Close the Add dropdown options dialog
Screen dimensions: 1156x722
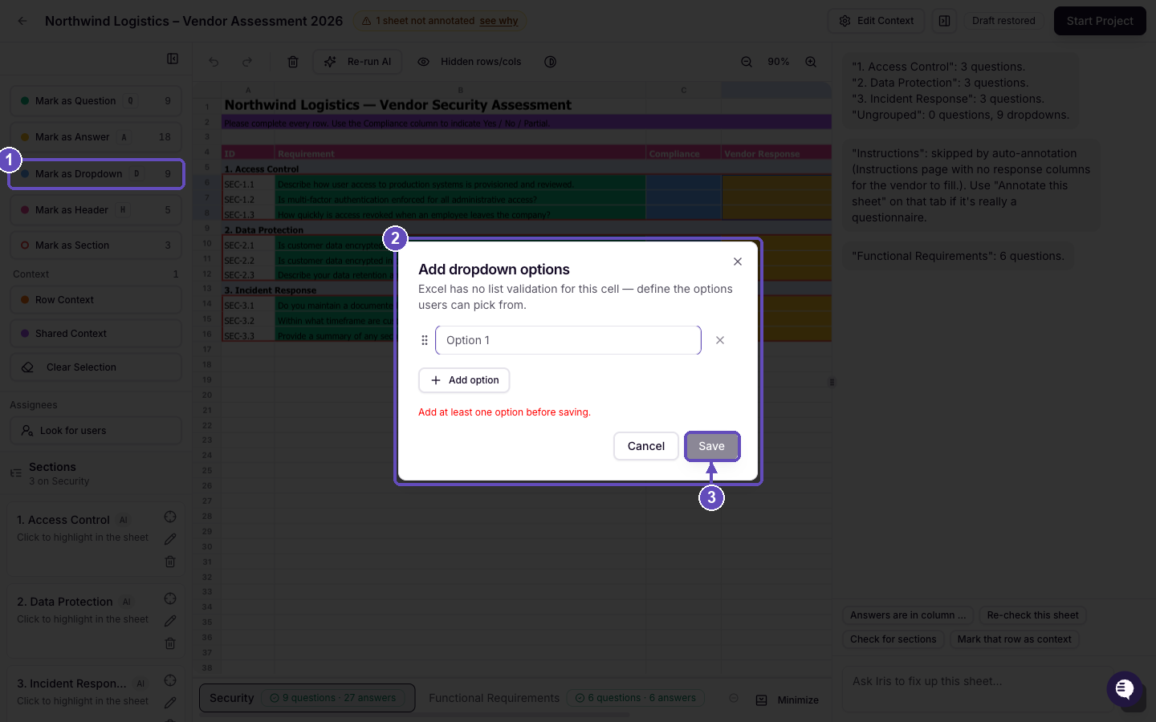[738, 262]
